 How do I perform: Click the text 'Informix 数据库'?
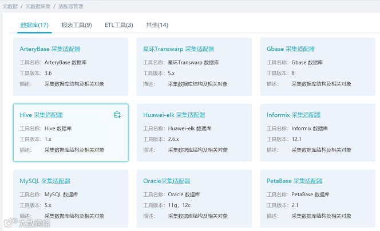[x=310, y=128]
